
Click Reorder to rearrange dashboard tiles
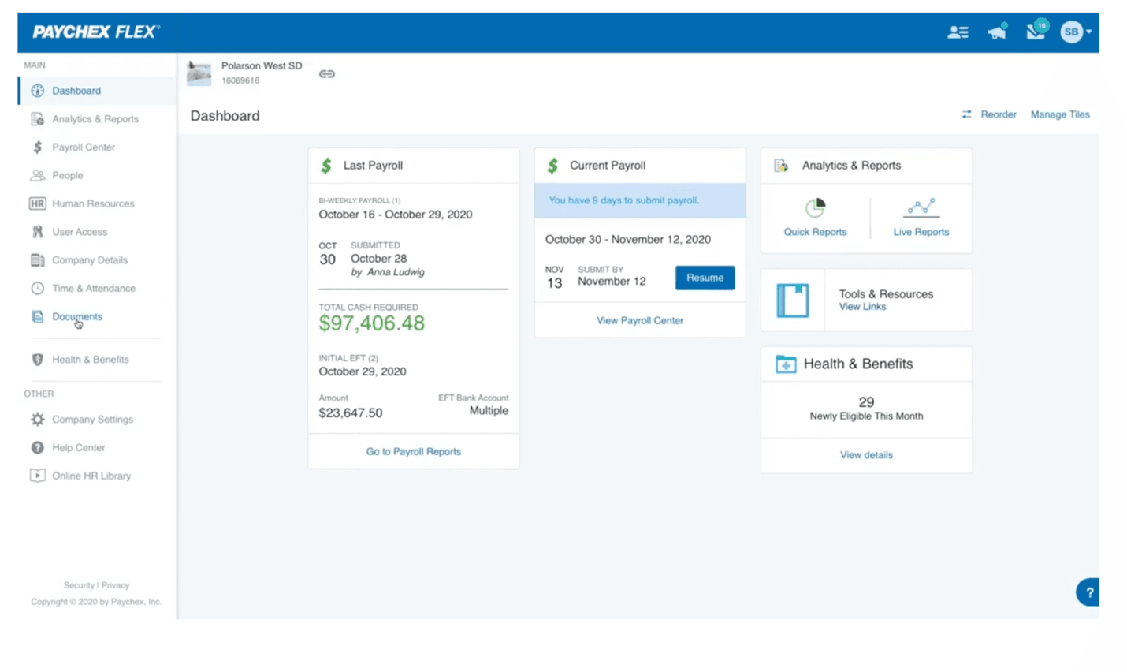998,114
